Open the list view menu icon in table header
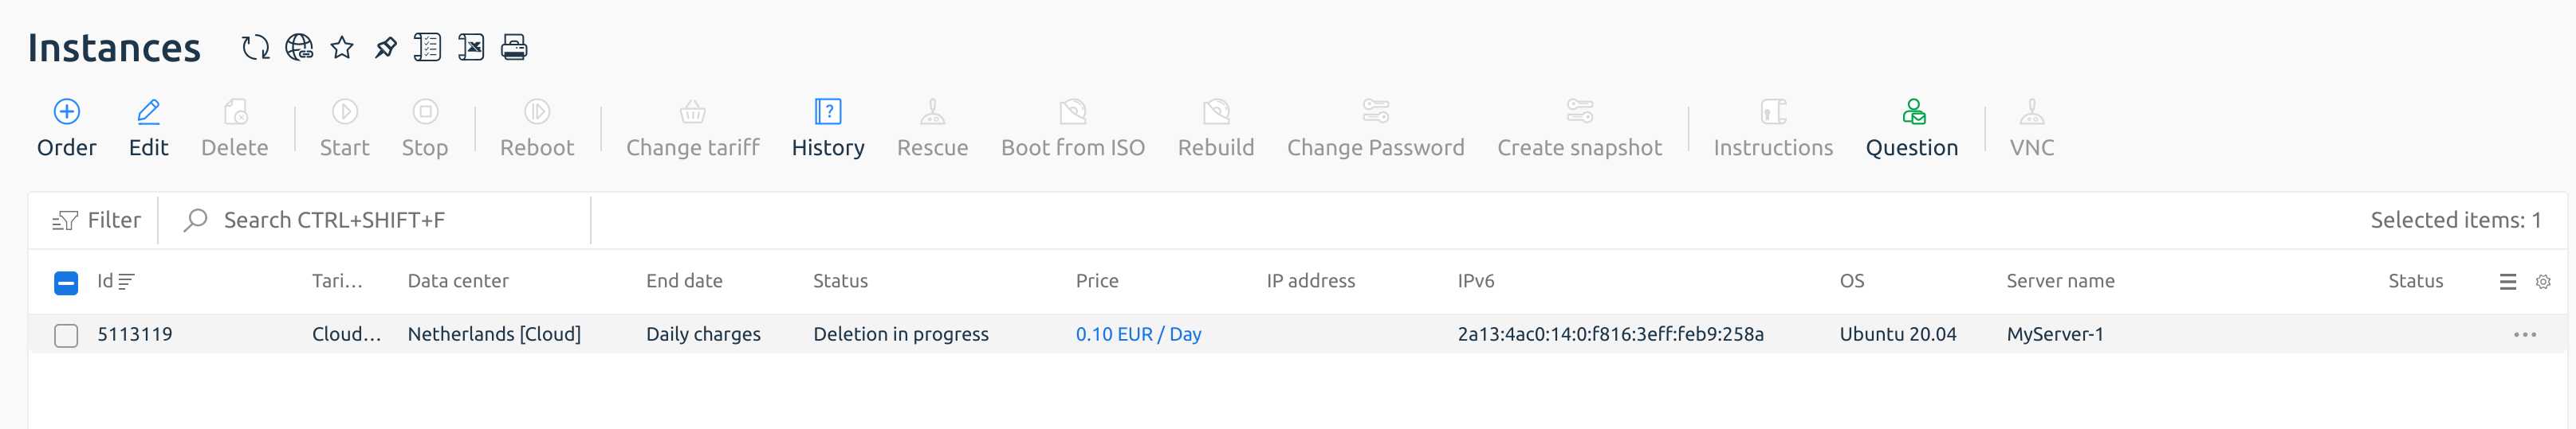 tap(2508, 283)
